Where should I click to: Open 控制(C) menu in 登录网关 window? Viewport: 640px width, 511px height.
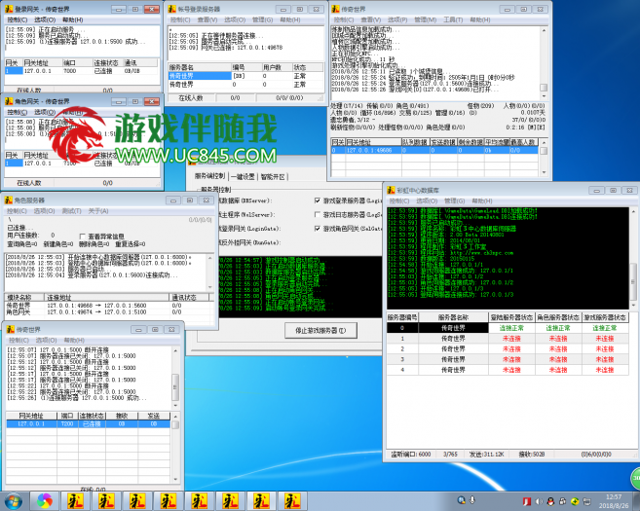click(x=17, y=19)
